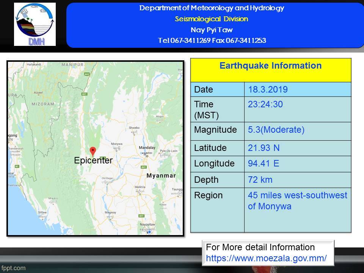Click the blue dot beside Naypyitaw
The width and height of the screenshot is (364, 273).
(150, 232)
